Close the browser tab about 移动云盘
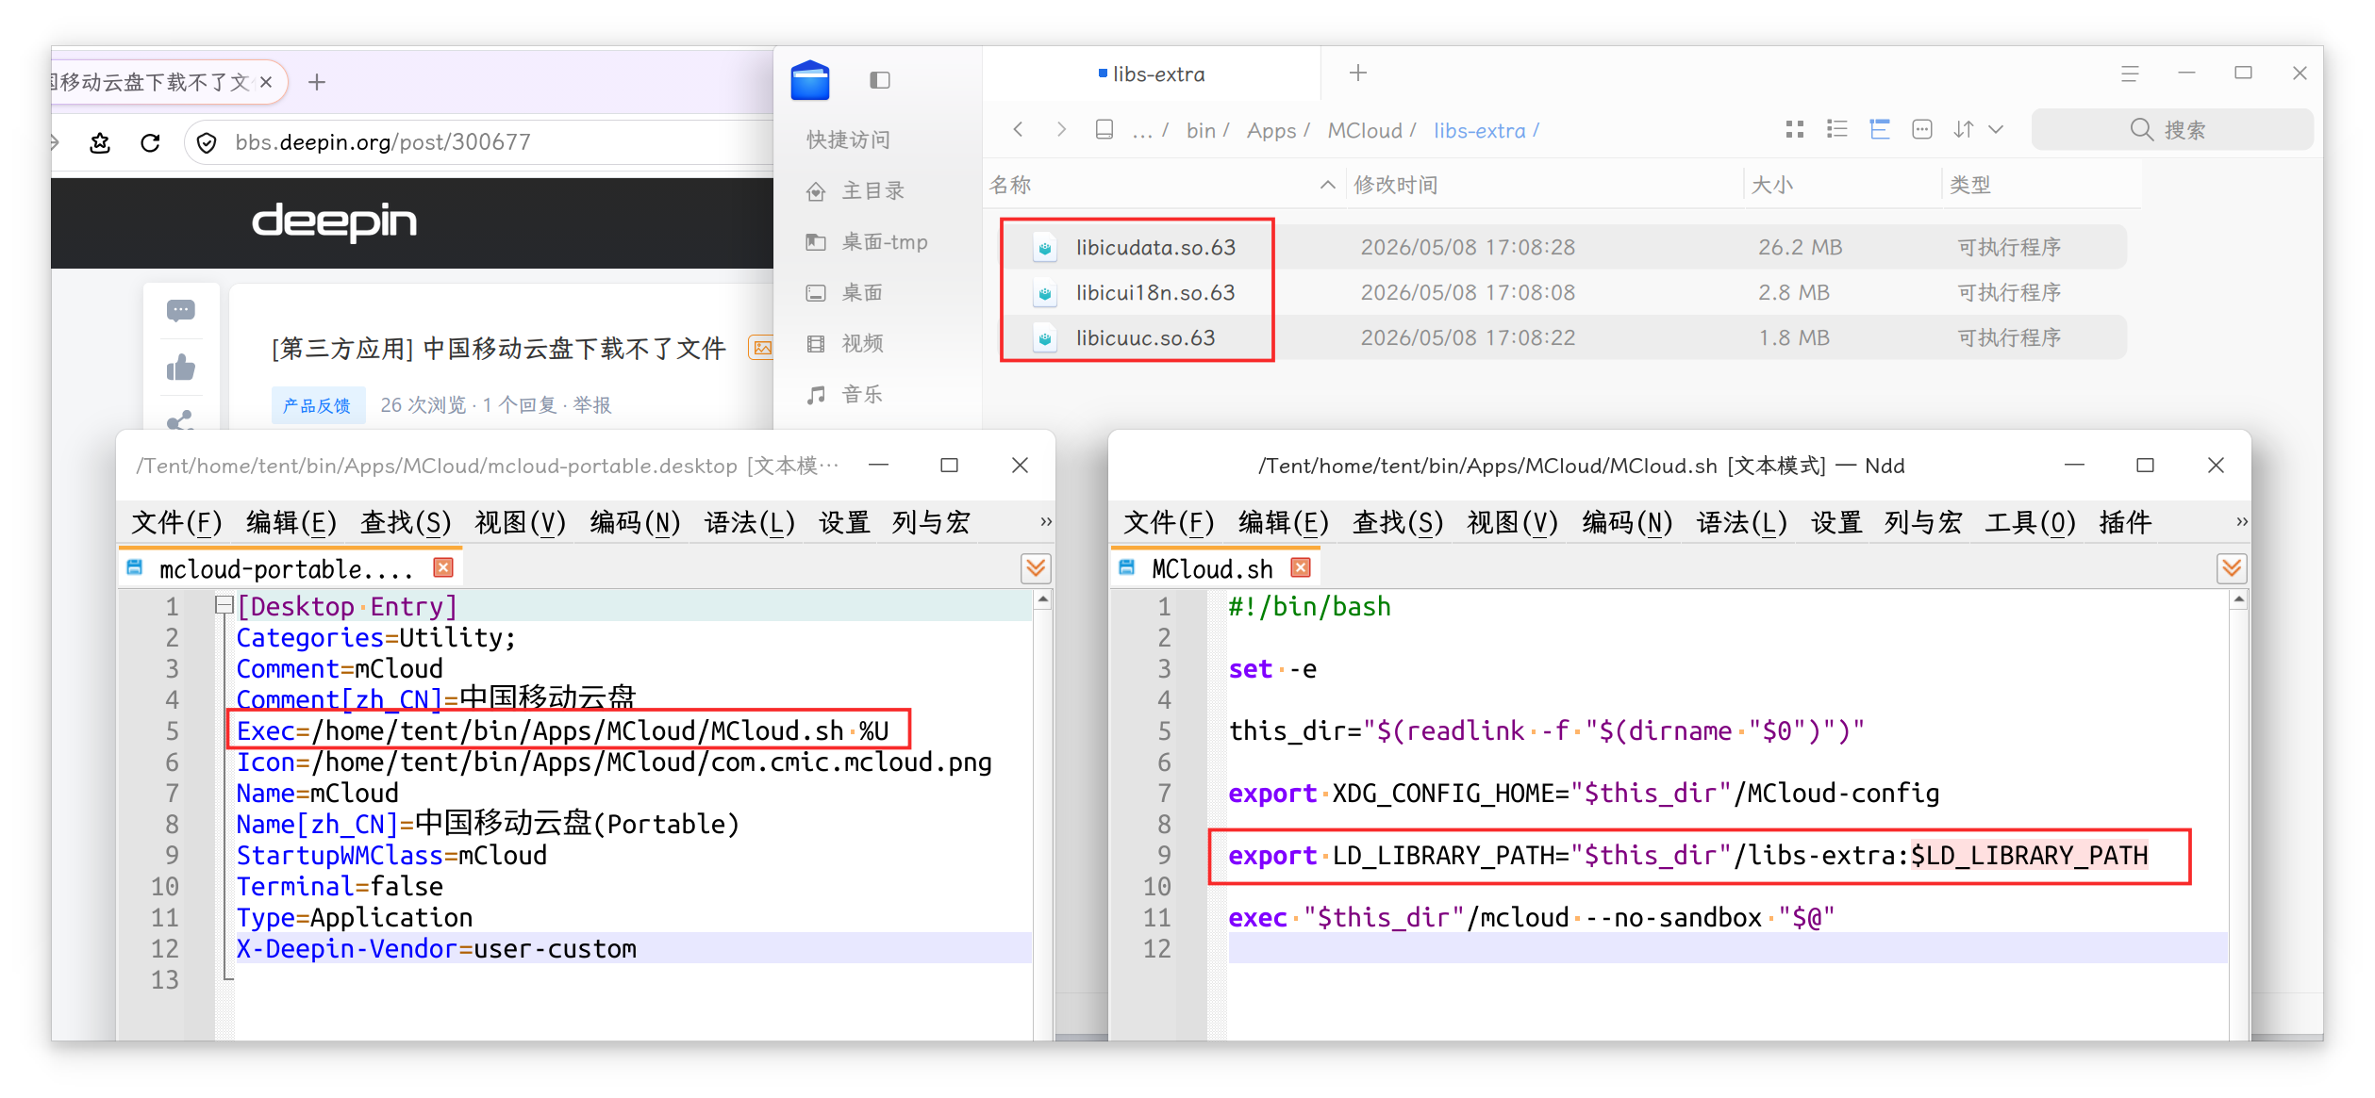Screen dimensions: 2375x1098 coord(267,82)
